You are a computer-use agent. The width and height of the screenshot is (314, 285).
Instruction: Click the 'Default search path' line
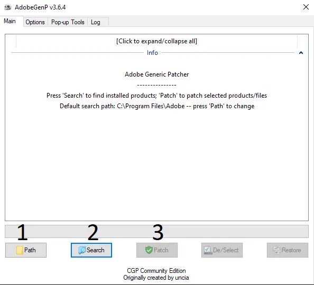pos(157,106)
